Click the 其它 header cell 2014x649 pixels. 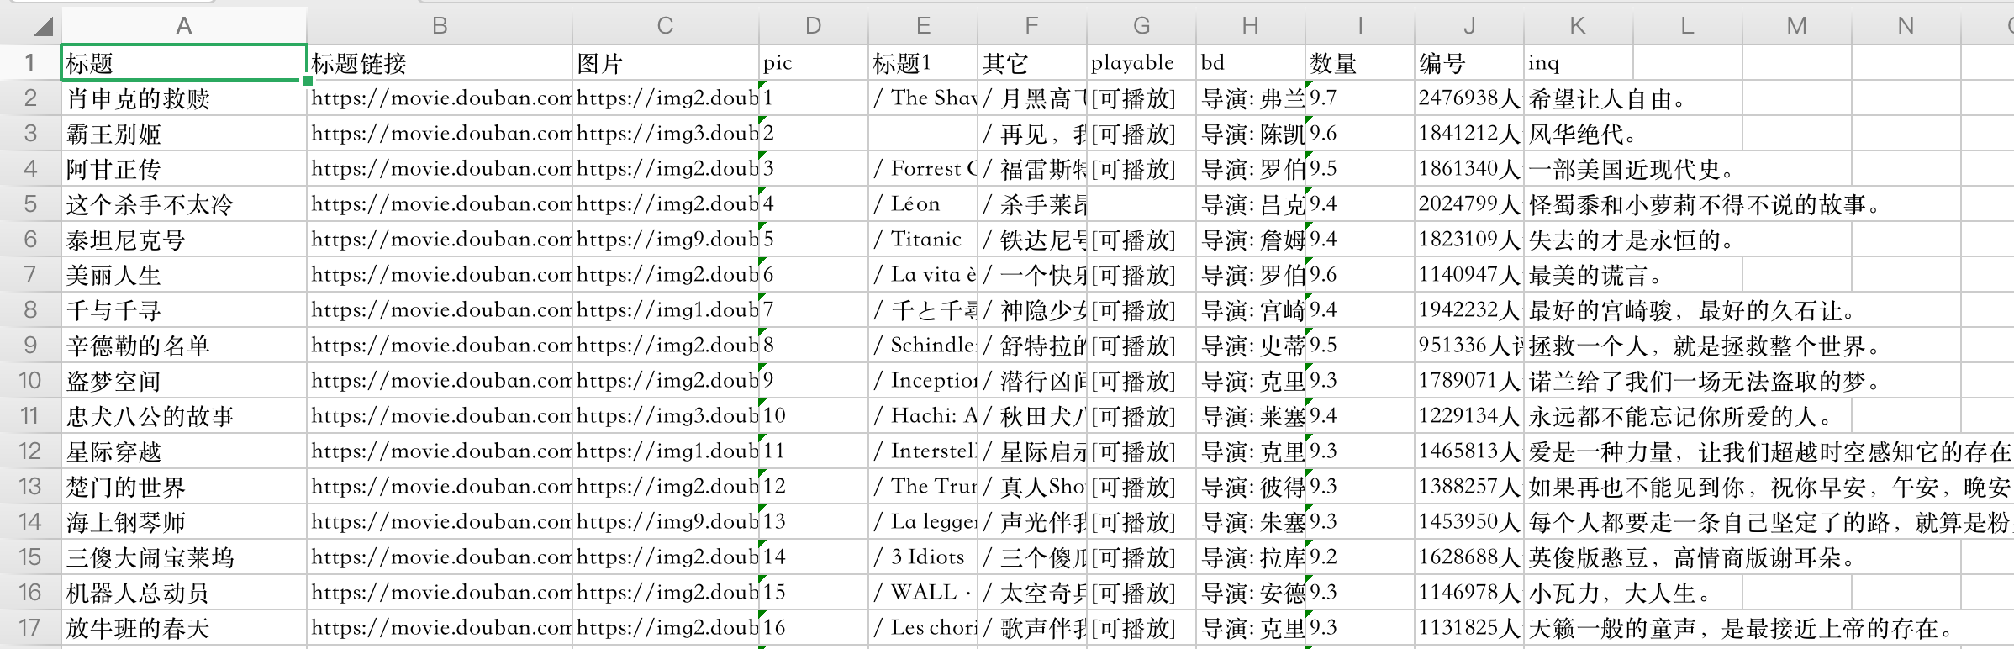pyautogui.click(x=1032, y=63)
